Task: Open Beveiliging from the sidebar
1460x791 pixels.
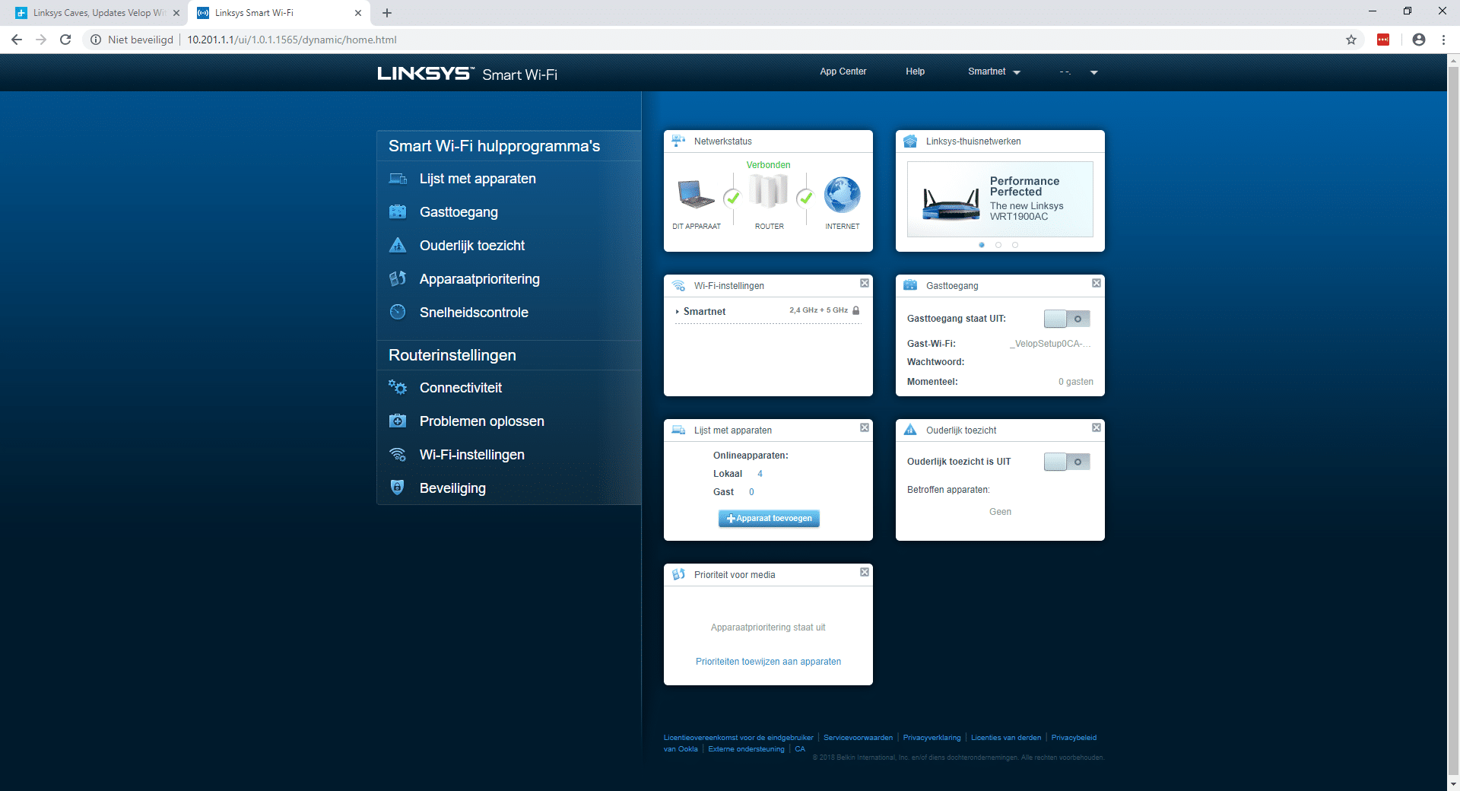Action: coord(452,488)
